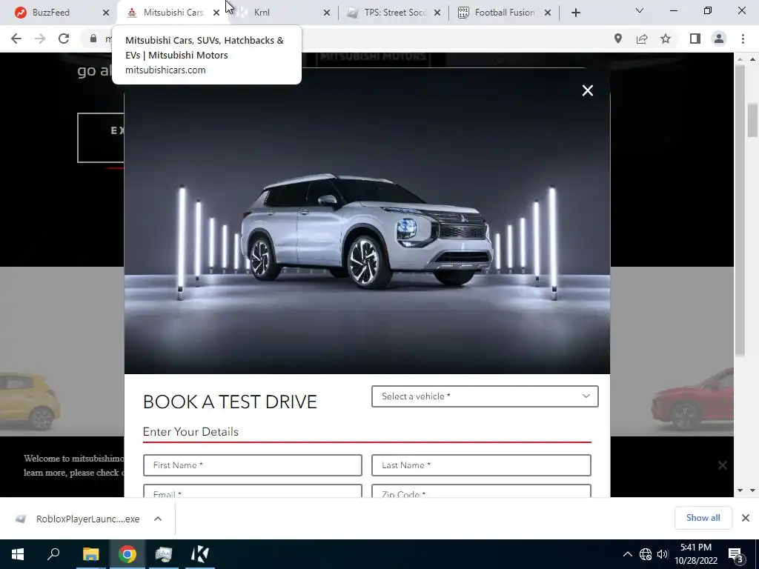Screen dimensions: 759x569
Task: Toggle the browser side panel
Action: tap(695, 39)
